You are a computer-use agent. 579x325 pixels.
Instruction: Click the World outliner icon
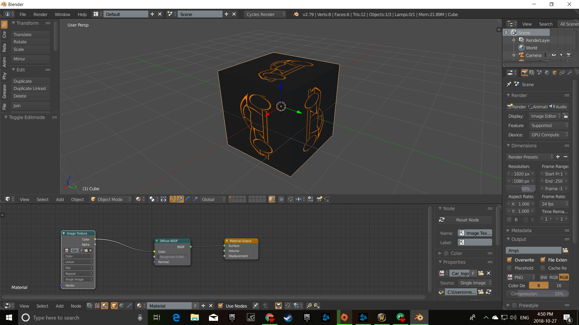pyautogui.click(x=521, y=48)
